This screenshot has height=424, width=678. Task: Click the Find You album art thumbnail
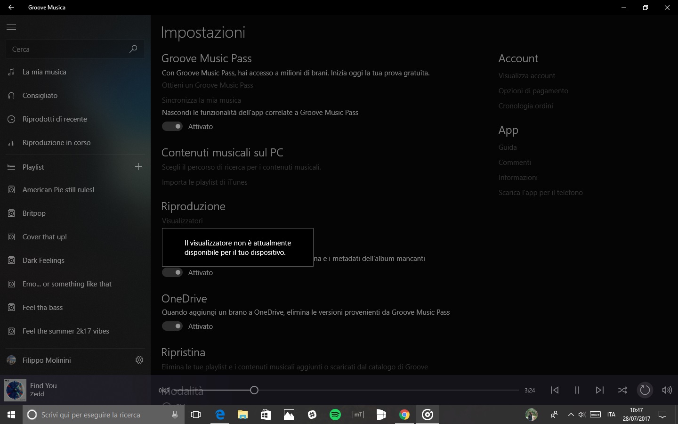coord(15,390)
